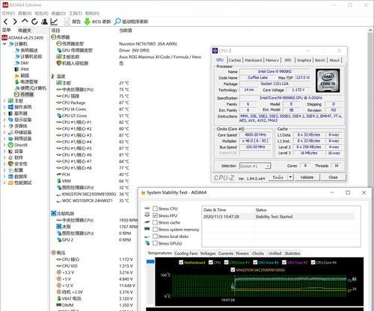Enable Stress system memory checkbox
Screen dimensions: 374x311
(x=155, y=230)
